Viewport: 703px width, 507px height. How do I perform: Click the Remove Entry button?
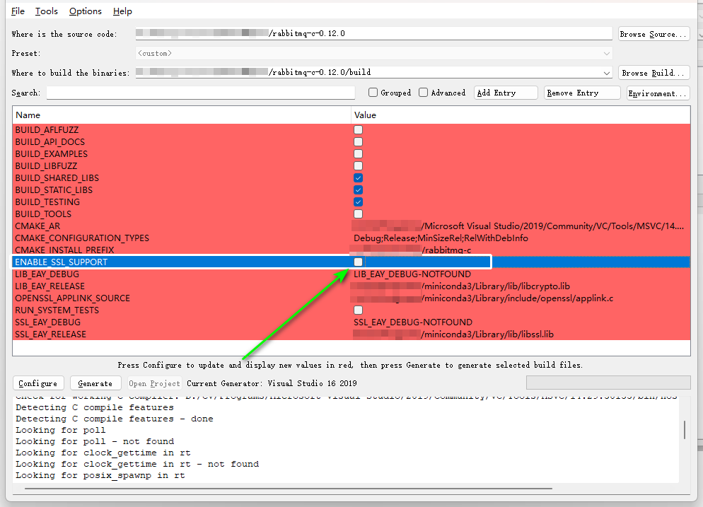click(x=582, y=93)
